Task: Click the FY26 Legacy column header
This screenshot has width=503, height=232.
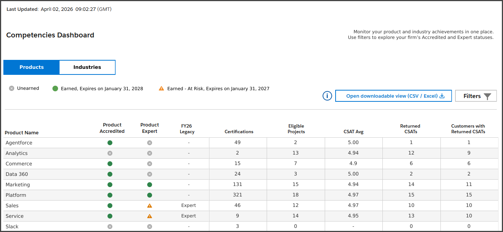Action: pyautogui.click(x=187, y=129)
